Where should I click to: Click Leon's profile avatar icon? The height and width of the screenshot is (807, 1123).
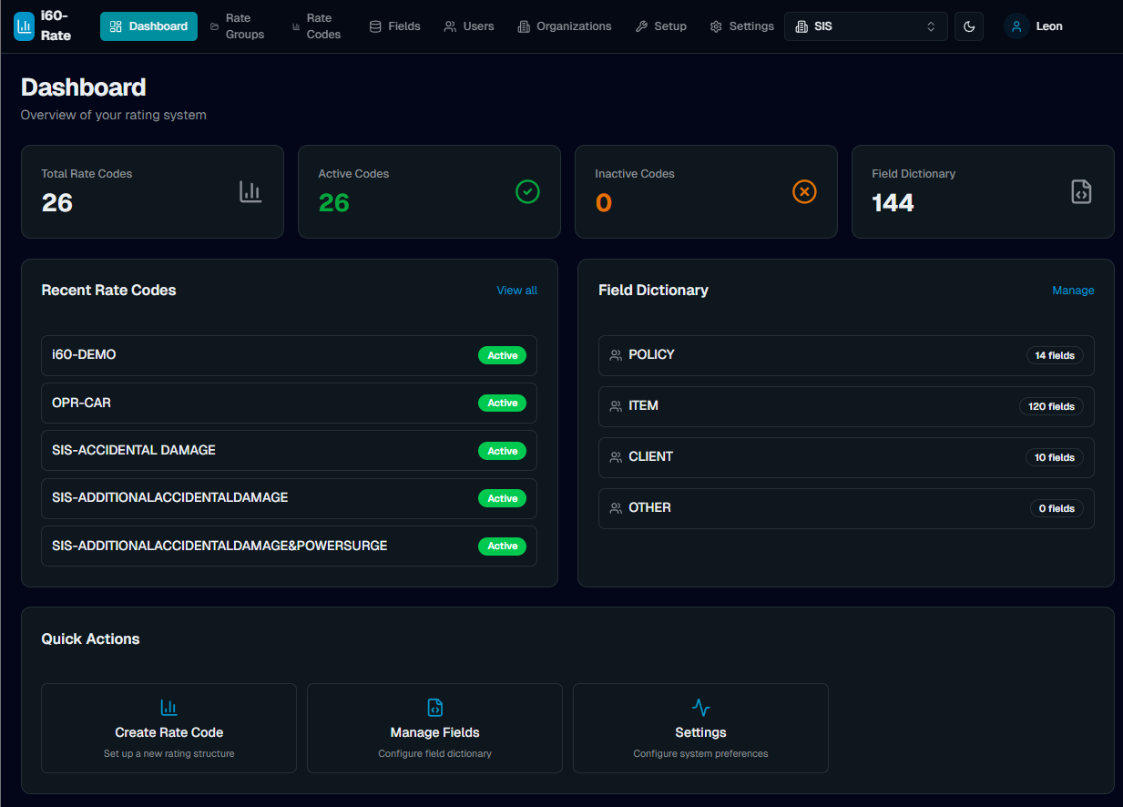[1016, 26]
